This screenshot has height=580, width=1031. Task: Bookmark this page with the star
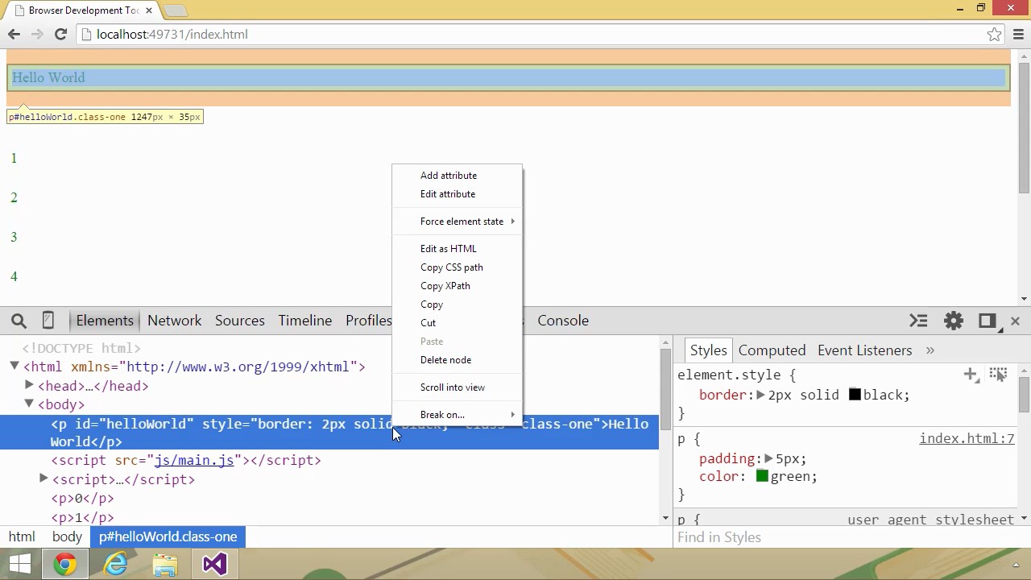pos(995,34)
